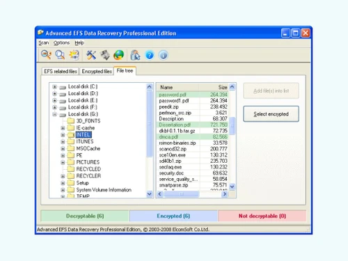Show about info via blue 'i' icon
The height and width of the screenshot is (261, 348).
[x=164, y=55]
